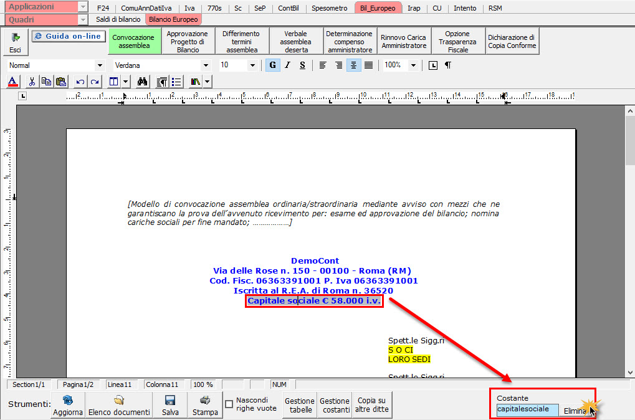Click the Costante input field

[527, 409]
